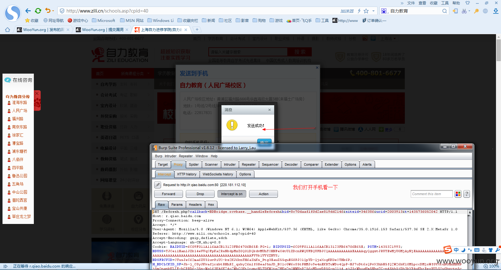The image size is (501, 270).
Task: Switch to the Hex request view tab
Action: (x=211, y=205)
